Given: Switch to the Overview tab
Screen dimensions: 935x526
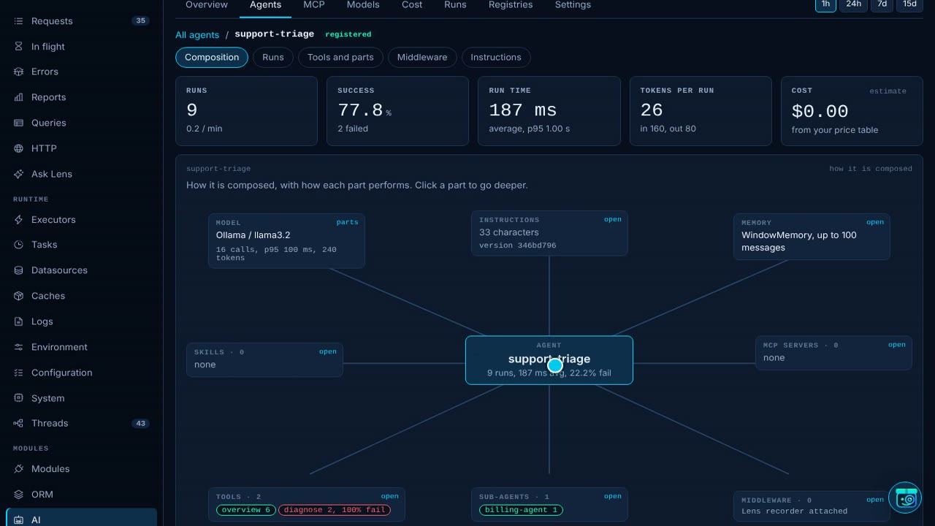Looking at the screenshot, I should click(x=207, y=5).
